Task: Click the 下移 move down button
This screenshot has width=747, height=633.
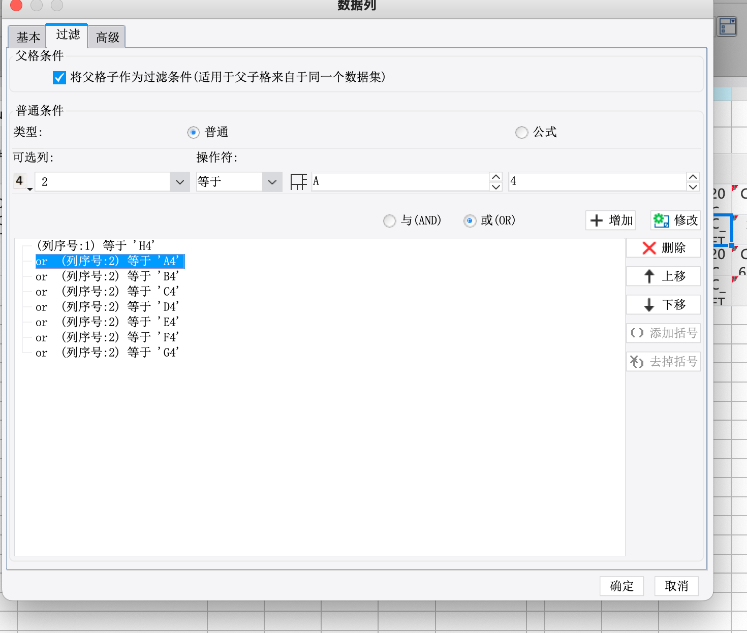Action: [664, 305]
